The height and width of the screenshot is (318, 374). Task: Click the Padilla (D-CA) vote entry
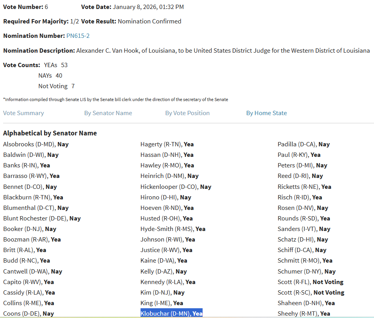tap(303, 144)
